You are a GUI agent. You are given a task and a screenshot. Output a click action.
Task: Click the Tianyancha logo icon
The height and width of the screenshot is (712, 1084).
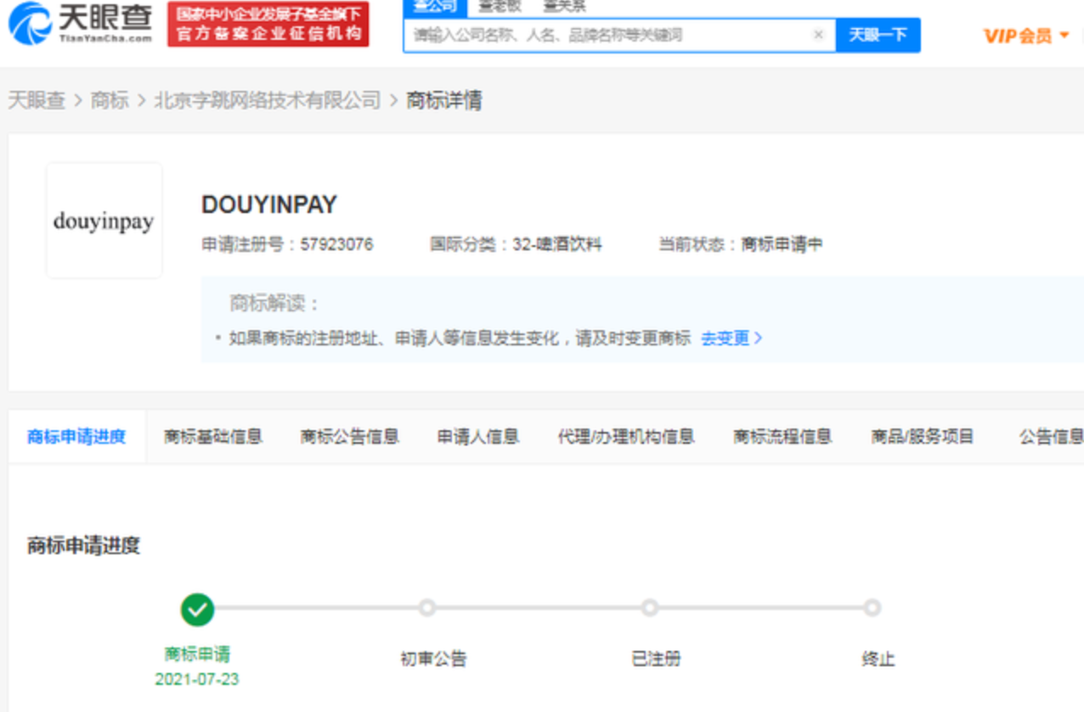(31, 23)
